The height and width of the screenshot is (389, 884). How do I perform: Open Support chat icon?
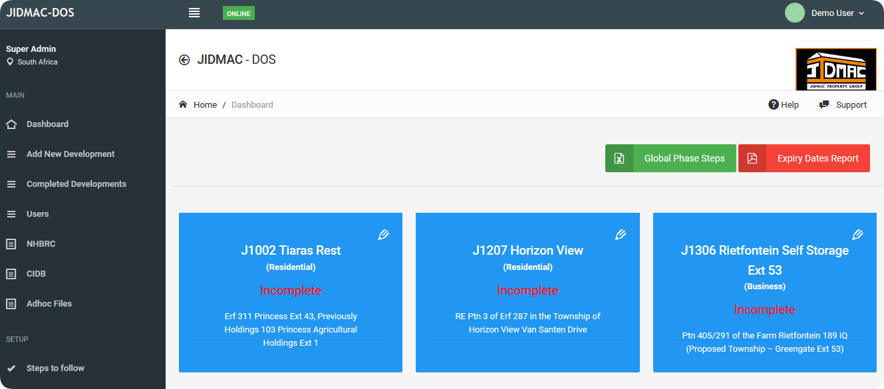(x=824, y=104)
